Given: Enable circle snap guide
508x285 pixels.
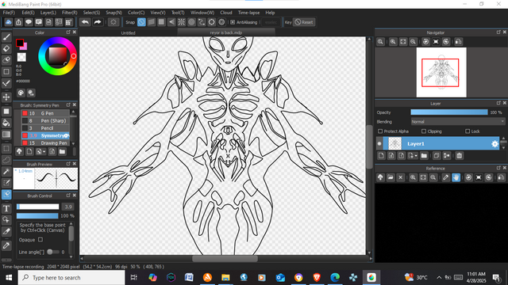Looking at the screenshot, I should click(191, 22).
